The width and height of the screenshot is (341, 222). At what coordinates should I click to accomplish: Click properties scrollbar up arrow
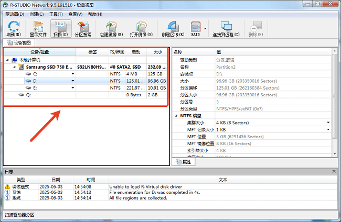(335, 51)
